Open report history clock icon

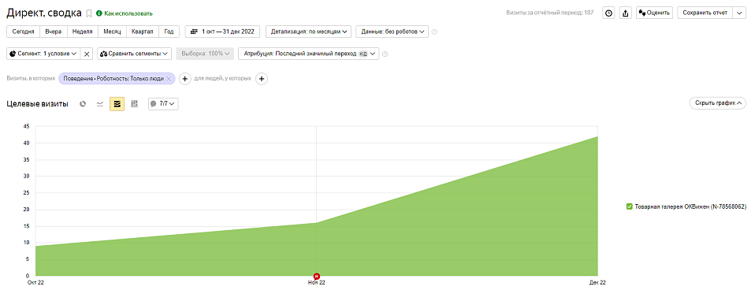tap(609, 13)
